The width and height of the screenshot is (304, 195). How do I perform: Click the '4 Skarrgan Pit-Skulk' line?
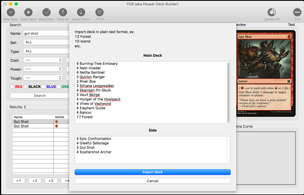pyautogui.click(x=94, y=90)
